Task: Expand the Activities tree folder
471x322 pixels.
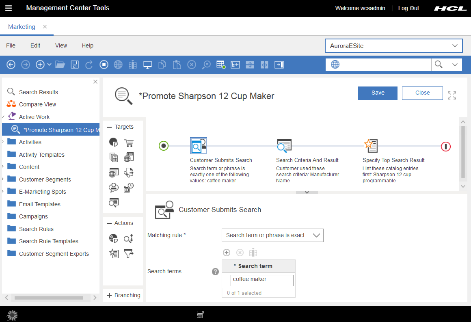Action: tap(3, 141)
